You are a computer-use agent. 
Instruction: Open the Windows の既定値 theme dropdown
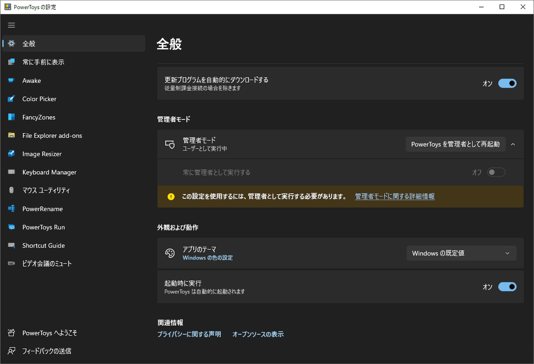click(x=461, y=253)
